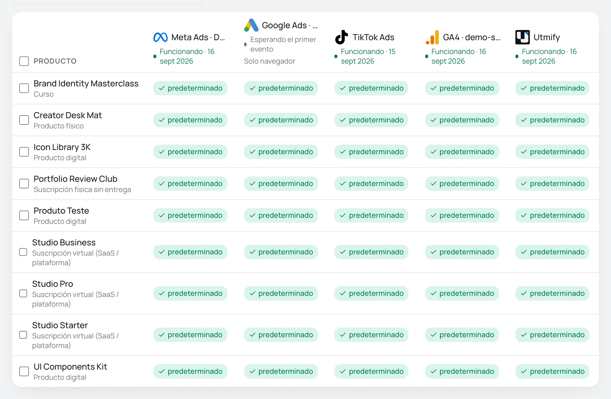This screenshot has width=611, height=399.
Task: Click Meta Ads predeterminado for Brand Identity Masterclass
Action: point(190,88)
